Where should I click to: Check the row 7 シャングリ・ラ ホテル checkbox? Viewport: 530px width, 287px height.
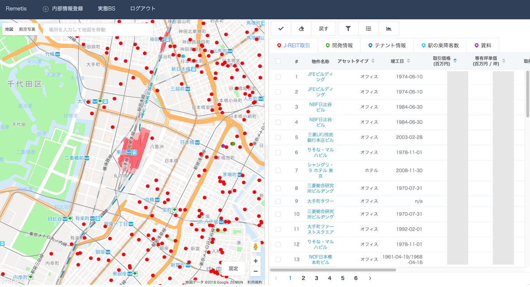[278, 171]
